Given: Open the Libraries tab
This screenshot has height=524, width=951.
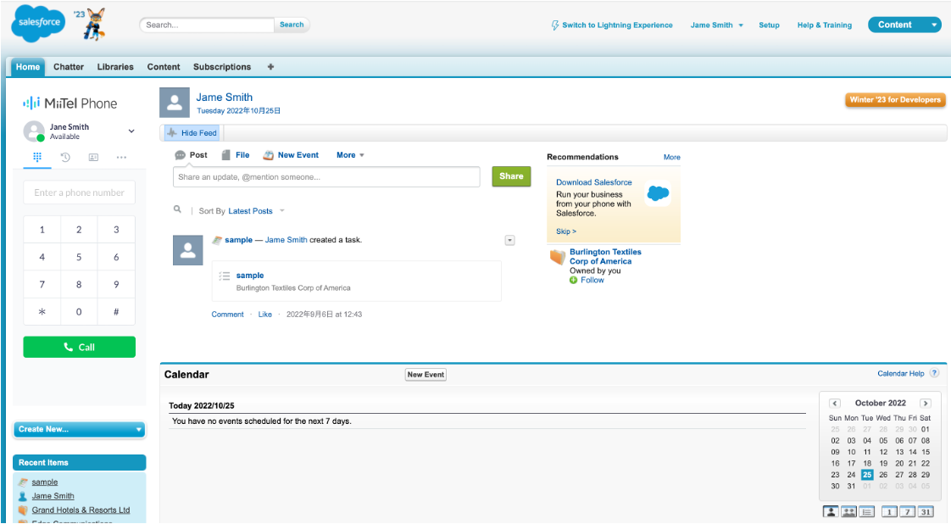Looking at the screenshot, I should [x=115, y=67].
